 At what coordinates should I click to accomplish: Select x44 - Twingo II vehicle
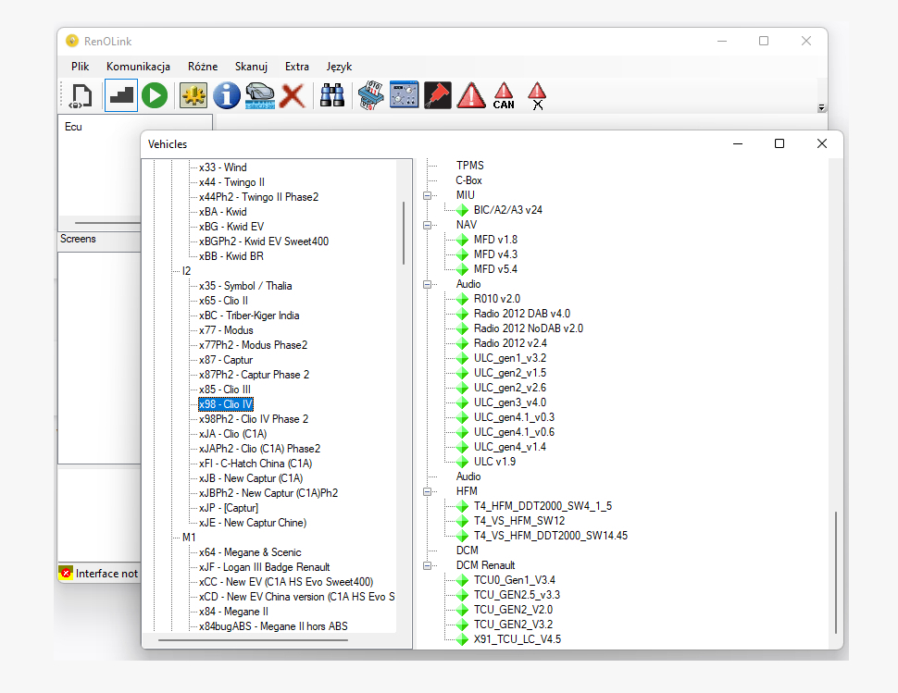(x=232, y=182)
